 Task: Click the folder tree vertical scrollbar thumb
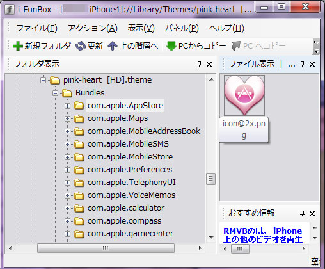(210, 179)
